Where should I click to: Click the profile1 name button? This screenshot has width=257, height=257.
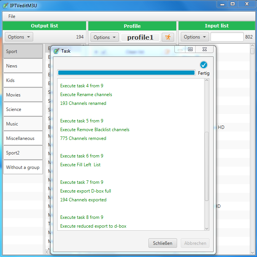click(140, 37)
